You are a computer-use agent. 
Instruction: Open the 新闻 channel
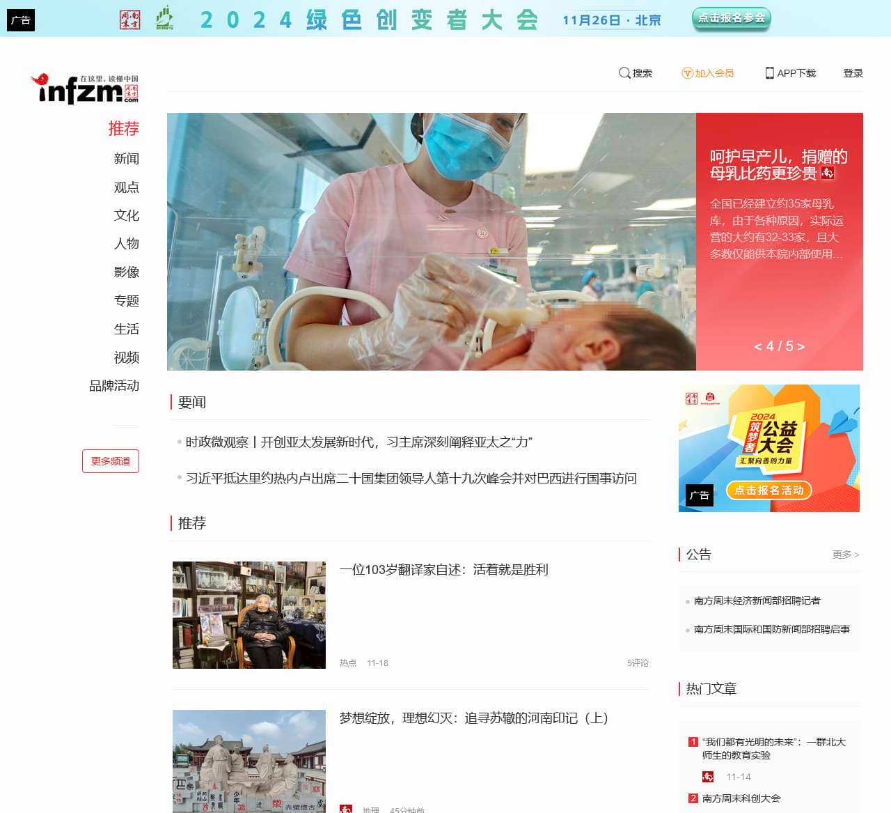point(127,159)
